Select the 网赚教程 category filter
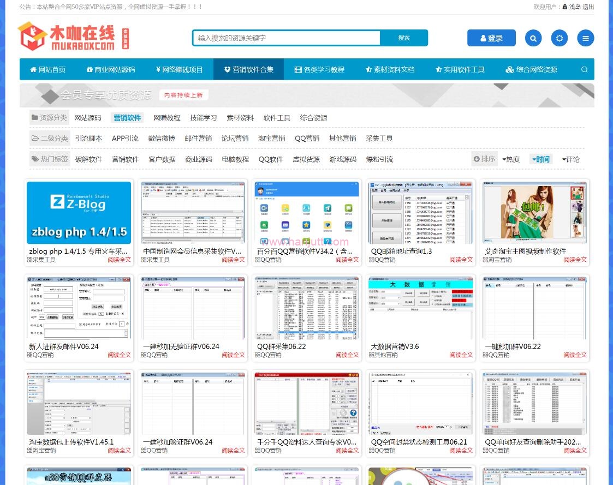Viewport: 613px width, 485px height. click(x=166, y=118)
